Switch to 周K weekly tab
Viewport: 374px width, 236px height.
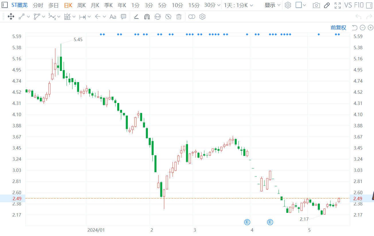(x=82, y=5)
